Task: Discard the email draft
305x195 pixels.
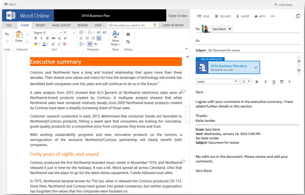Action: 223,16
